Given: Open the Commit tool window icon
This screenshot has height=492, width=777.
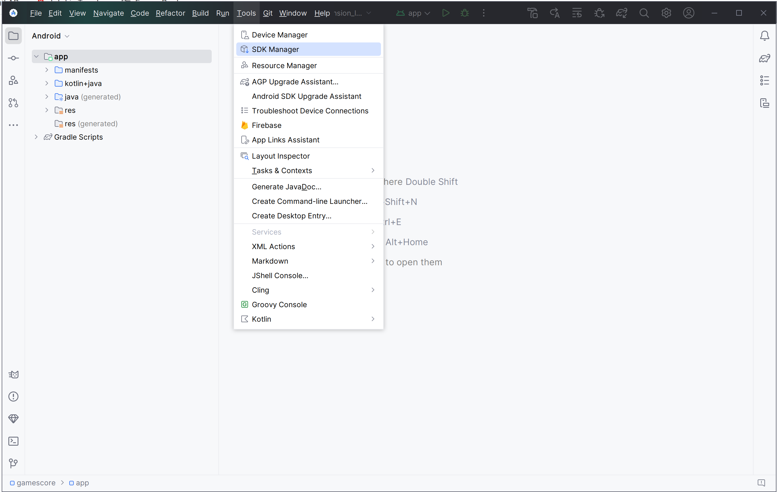Looking at the screenshot, I should [x=13, y=58].
